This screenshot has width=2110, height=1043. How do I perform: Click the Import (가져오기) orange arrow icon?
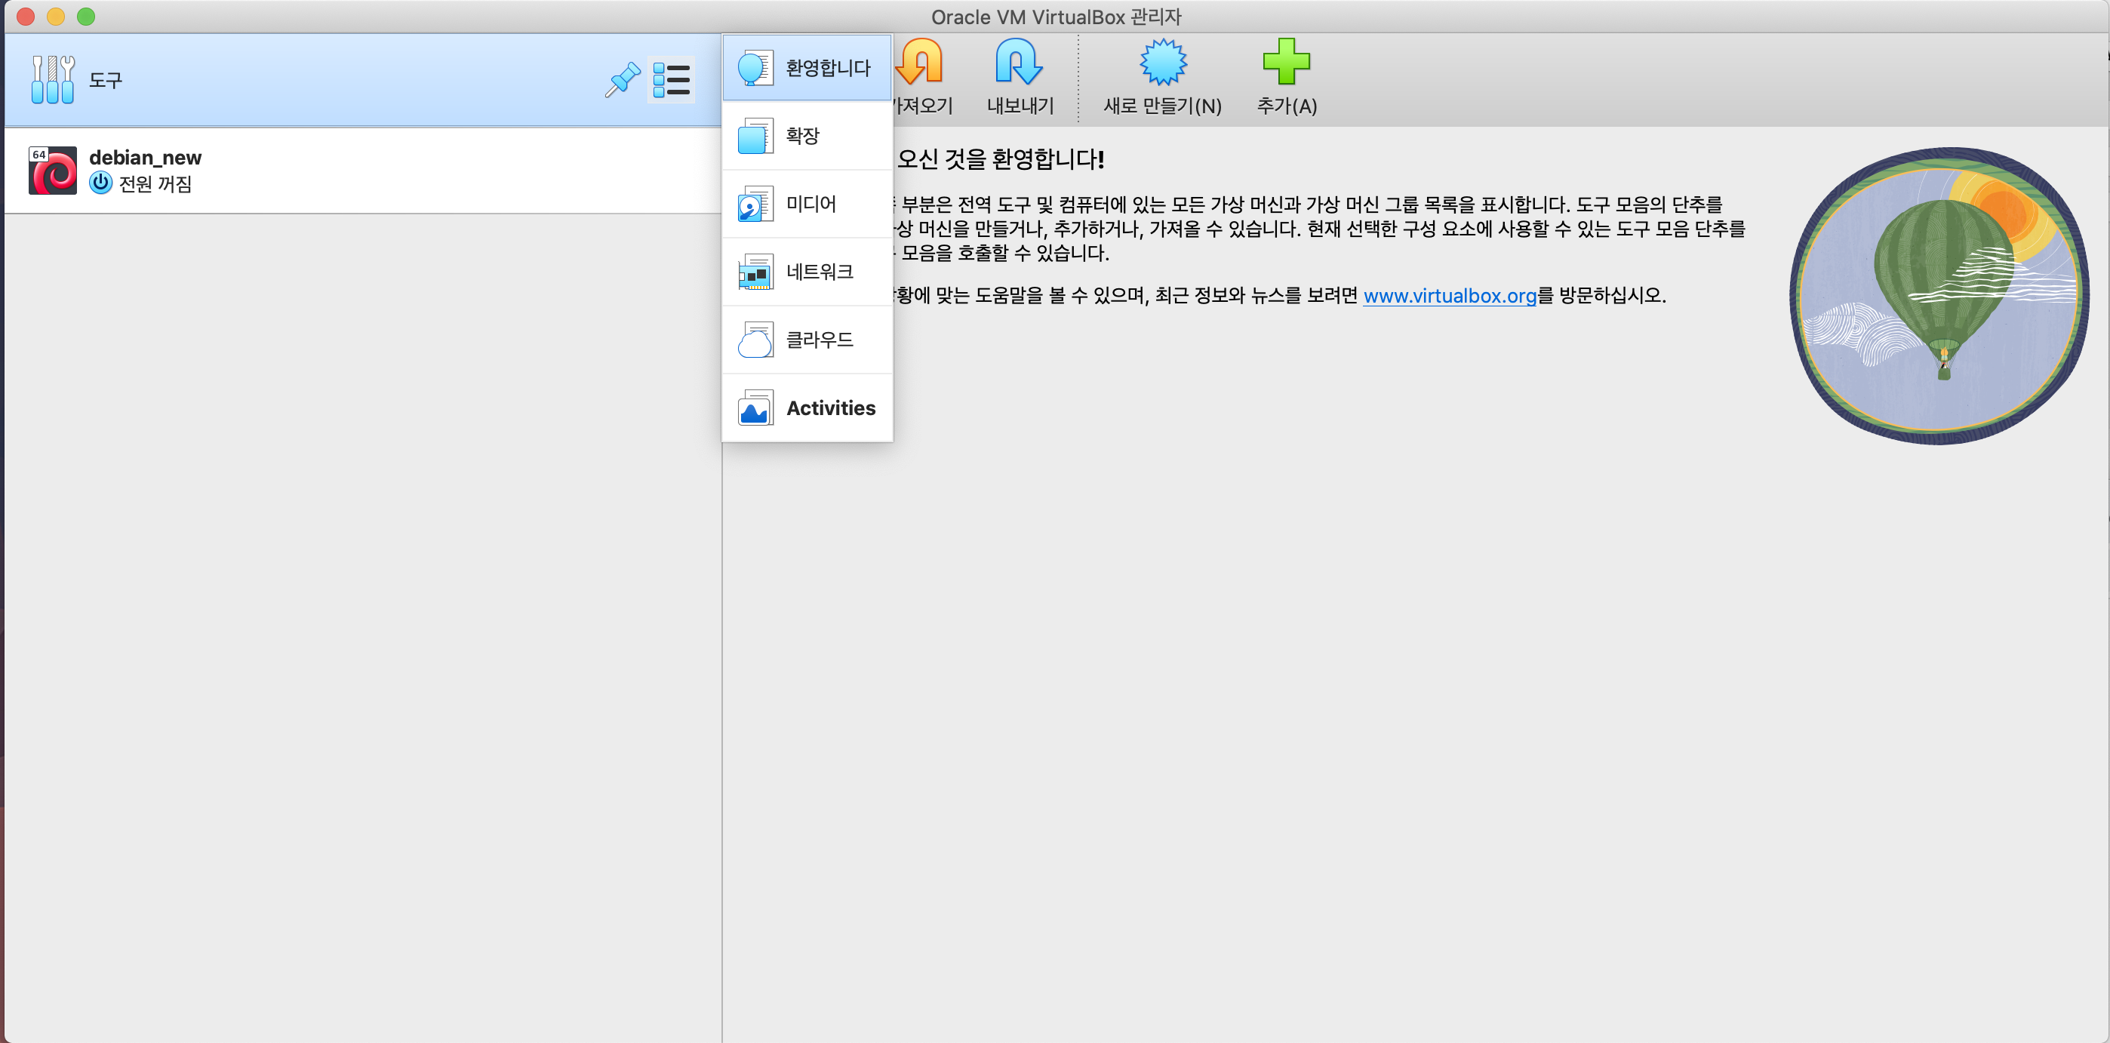pyautogui.click(x=921, y=61)
